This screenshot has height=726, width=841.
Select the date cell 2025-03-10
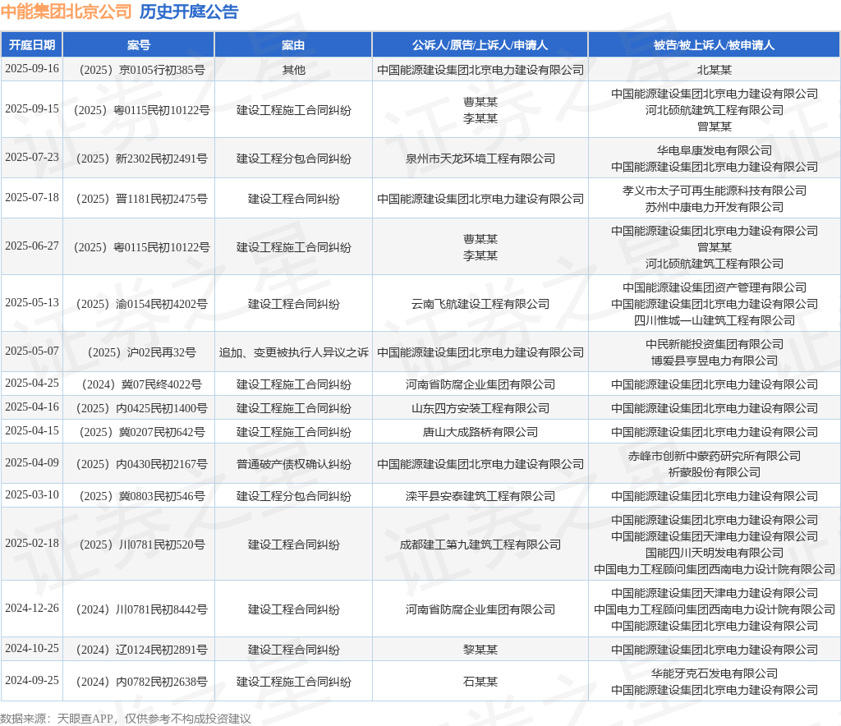tap(32, 494)
